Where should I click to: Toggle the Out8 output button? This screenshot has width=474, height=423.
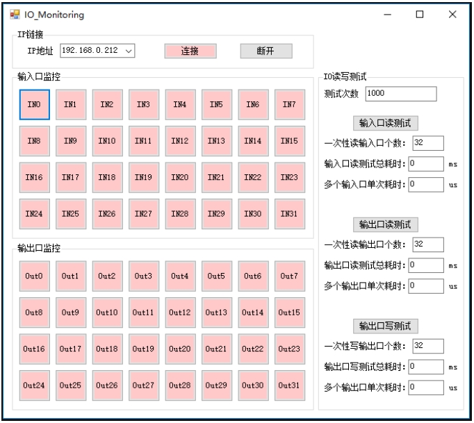coord(35,313)
